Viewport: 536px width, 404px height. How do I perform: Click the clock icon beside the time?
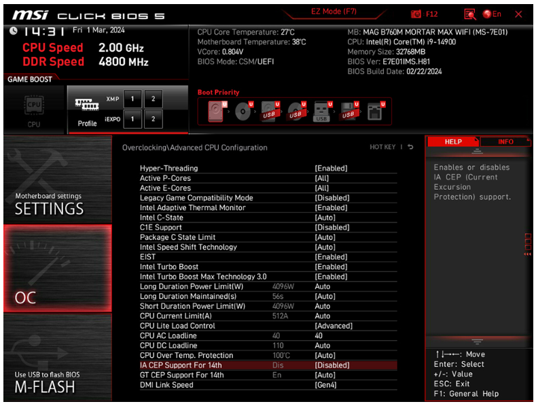[14, 31]
